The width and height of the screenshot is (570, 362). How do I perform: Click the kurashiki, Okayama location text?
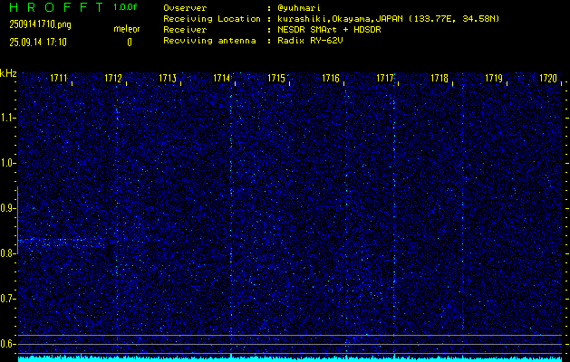point(388,19)
